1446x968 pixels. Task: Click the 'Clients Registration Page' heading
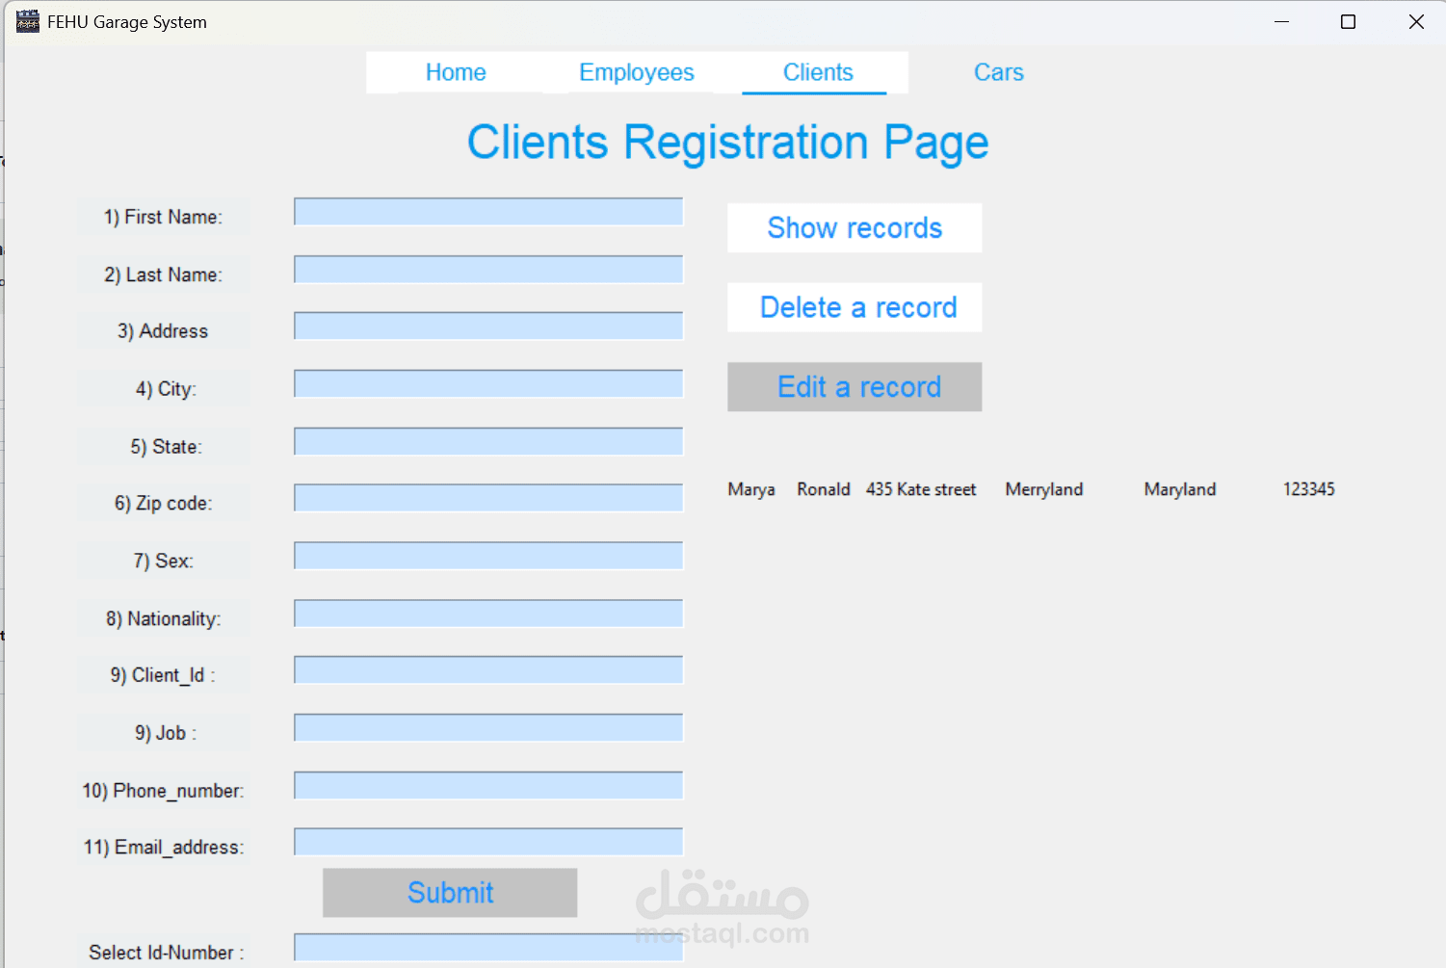(x=727, y=143)
